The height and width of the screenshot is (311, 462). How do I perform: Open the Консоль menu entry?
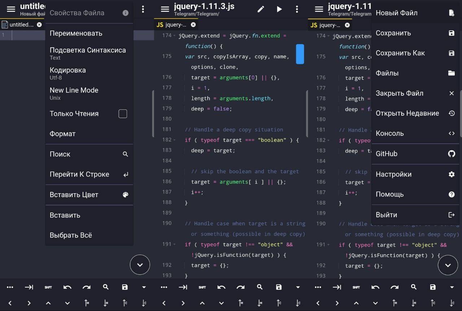(x=415, y=133)
